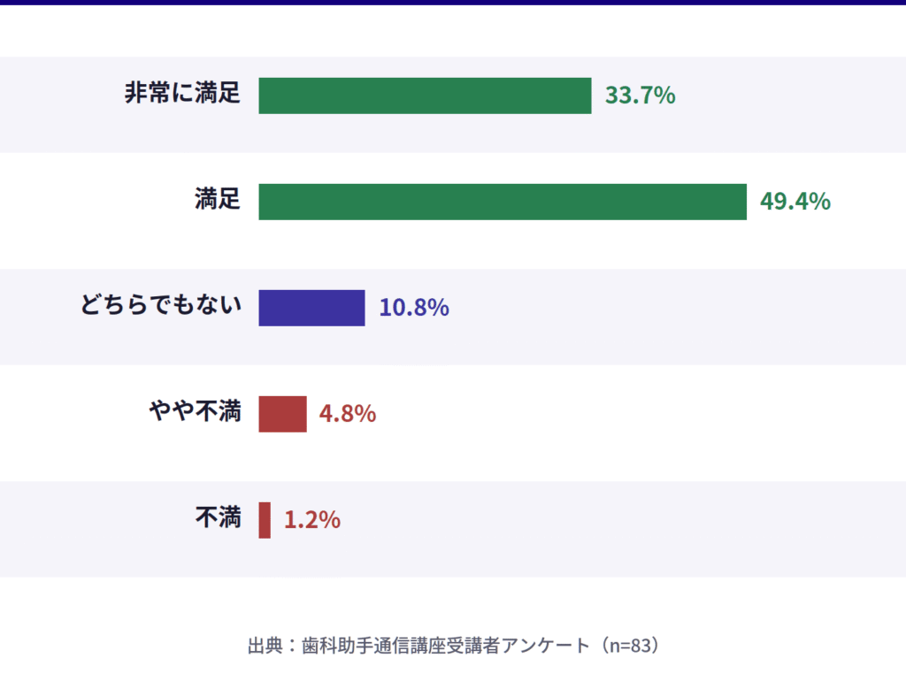Select the green bar for 非常に満足
This screenshot has width=906, height=673.
(425, 96)
